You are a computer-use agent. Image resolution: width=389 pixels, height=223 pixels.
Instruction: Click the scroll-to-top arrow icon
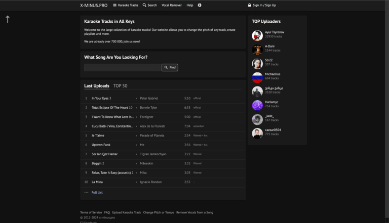(x=8, y=19)
